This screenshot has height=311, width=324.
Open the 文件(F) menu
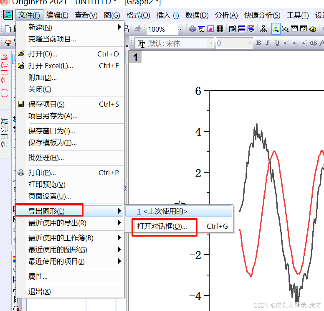point(29,15)
